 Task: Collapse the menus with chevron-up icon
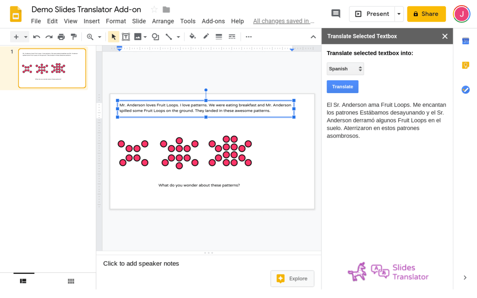(313, 37)
